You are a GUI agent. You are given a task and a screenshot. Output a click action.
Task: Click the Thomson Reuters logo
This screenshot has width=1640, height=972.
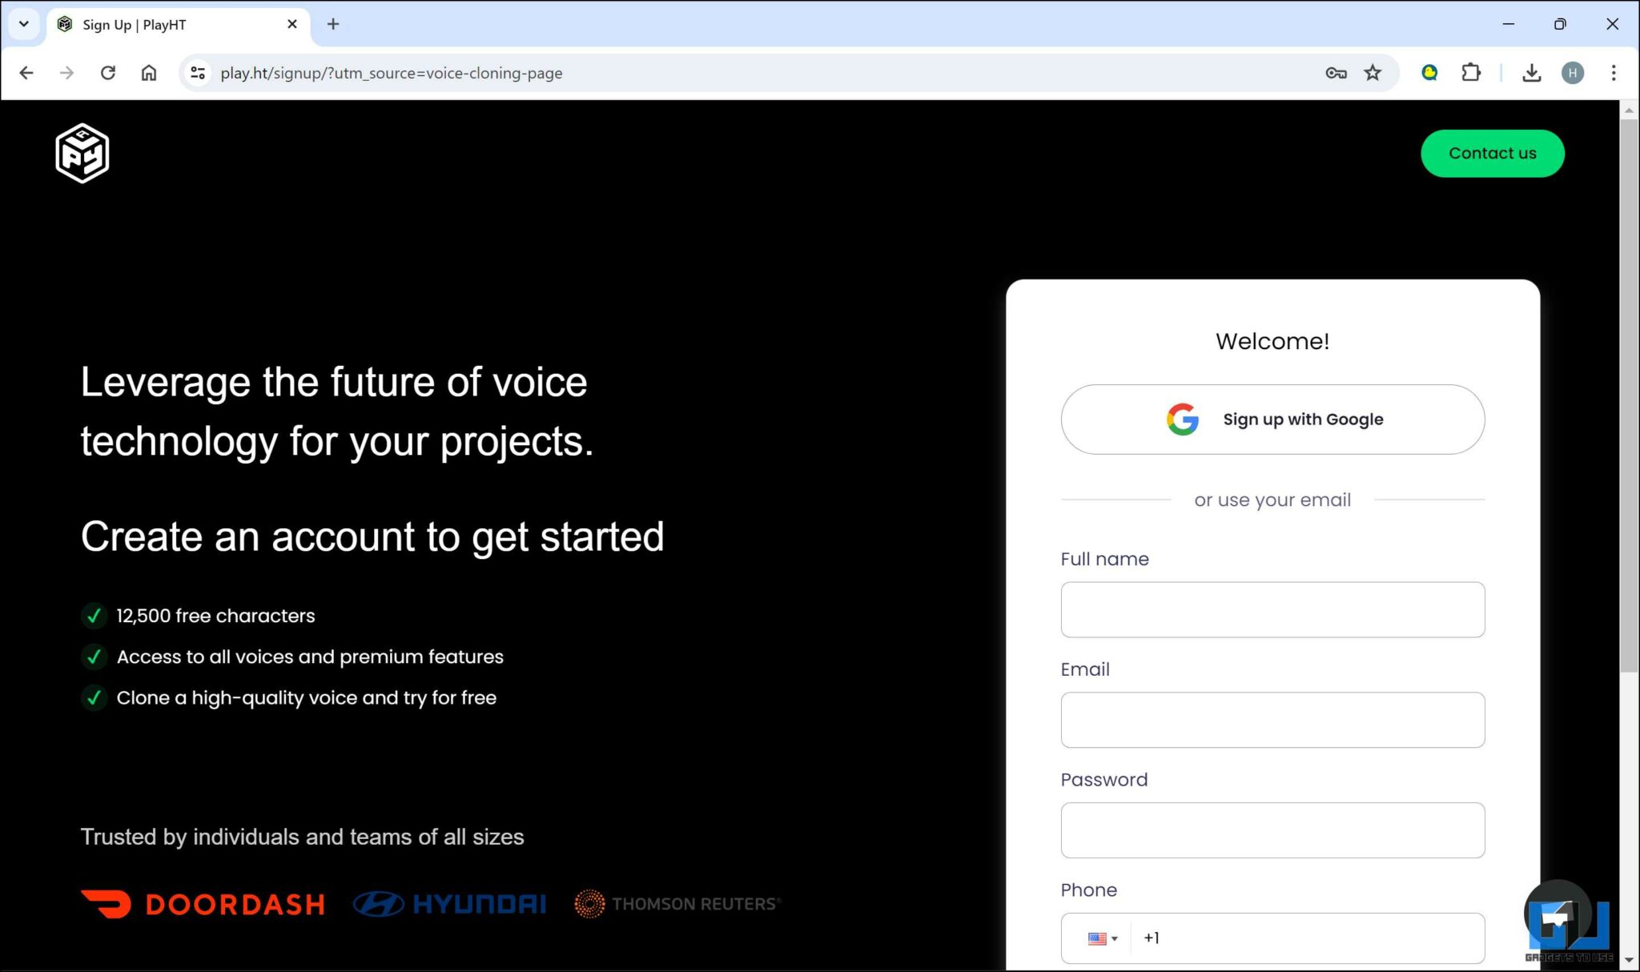tap(677, 903)
